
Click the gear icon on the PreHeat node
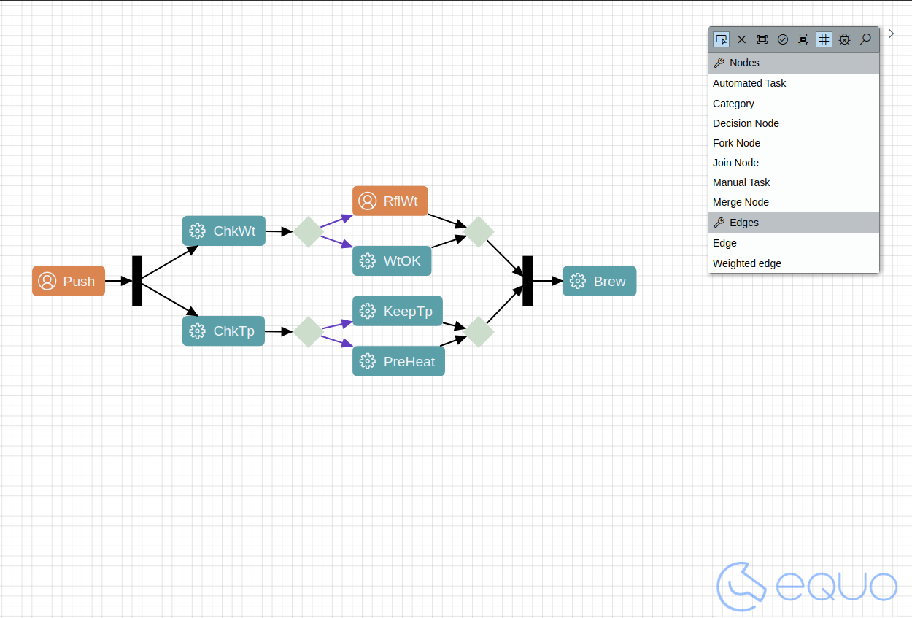click(x=366, y=360)
